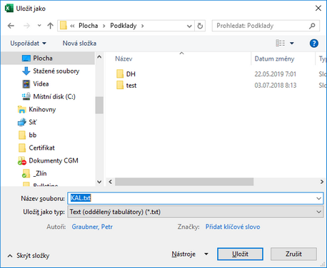
Task: Expand the chevron after Plocha breadcrumb
Action: click(104, 26)
